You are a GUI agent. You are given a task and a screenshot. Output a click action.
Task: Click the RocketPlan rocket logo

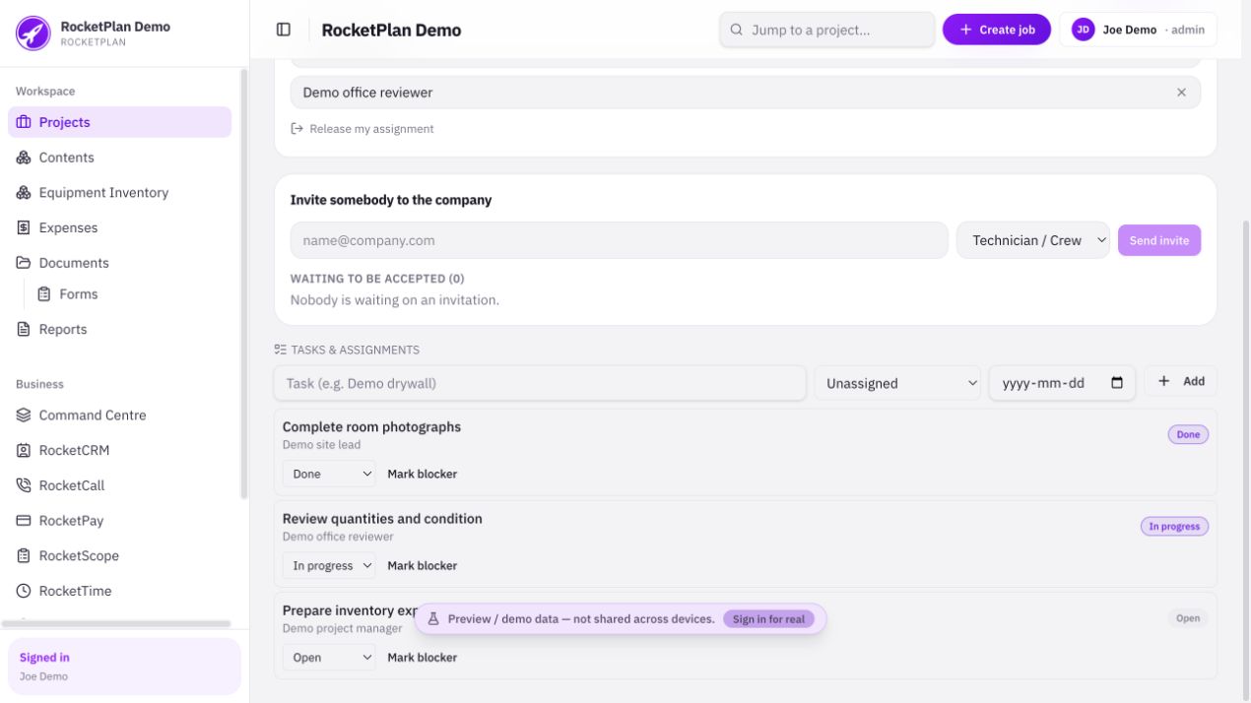[x=33, y=33]
